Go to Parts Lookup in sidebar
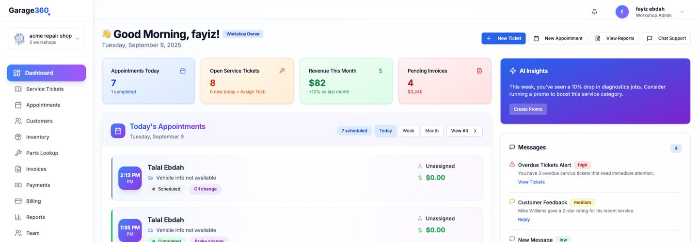This screenshot has width=698, height=242. coord(42,153)
